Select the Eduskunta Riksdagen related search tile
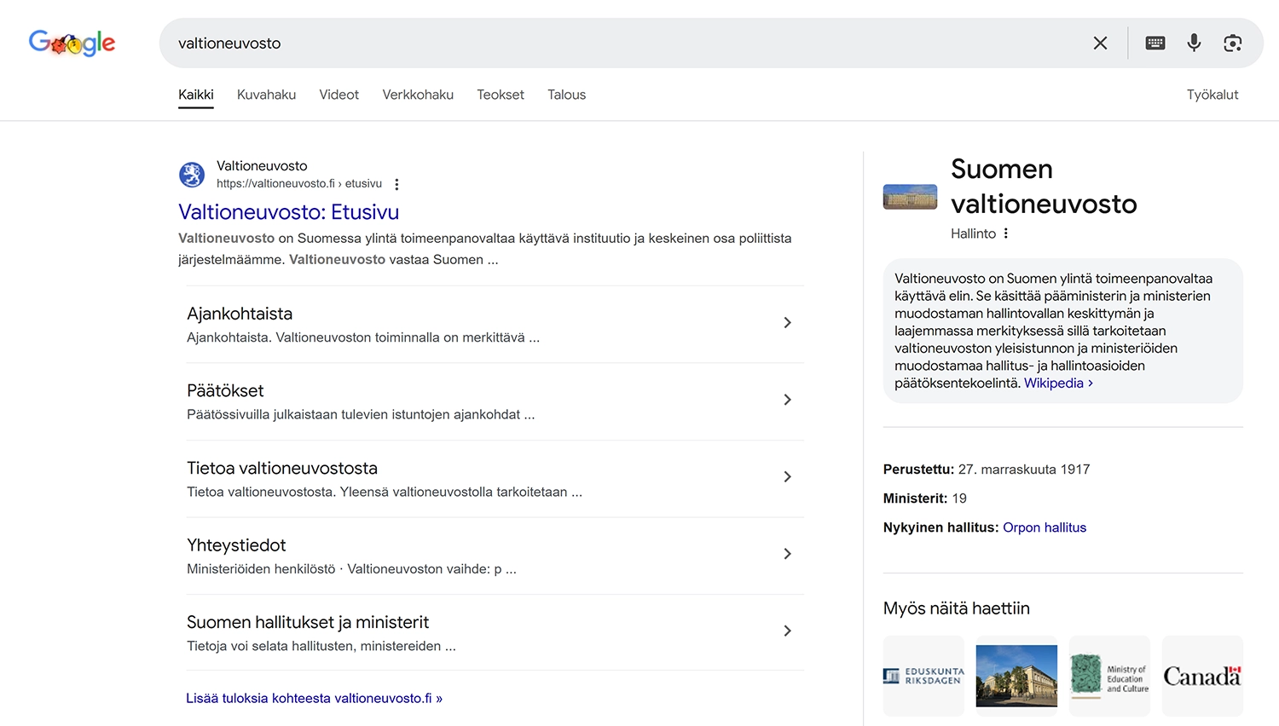Viewport: 1279px width, 726px height. (923, 675)
